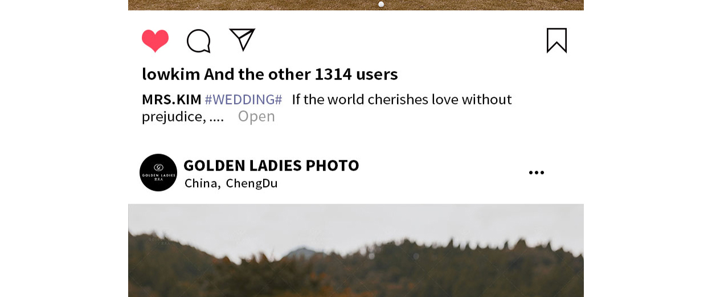Save post with the bookmark icon
Screen dimensions: 712x297
pyautogui.click(x=556, y=40)
